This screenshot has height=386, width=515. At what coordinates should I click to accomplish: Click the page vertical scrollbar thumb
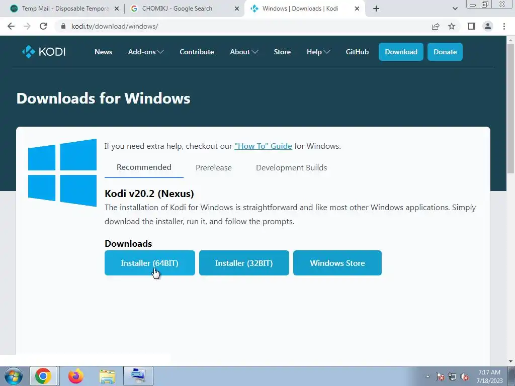[x=510, y=109]
